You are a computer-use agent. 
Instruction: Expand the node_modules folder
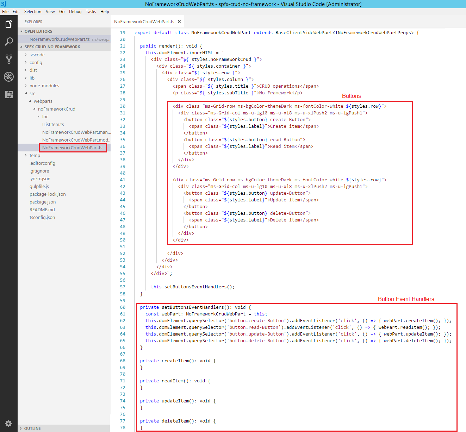44,86
